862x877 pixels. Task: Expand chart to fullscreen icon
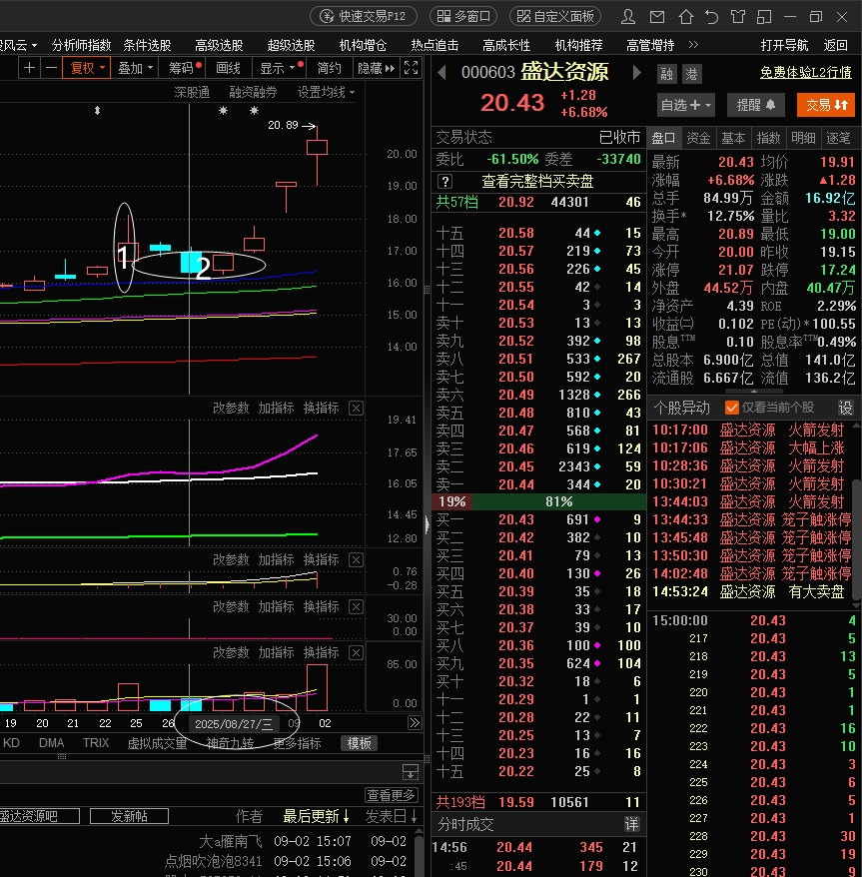click(x=412, y=68)
